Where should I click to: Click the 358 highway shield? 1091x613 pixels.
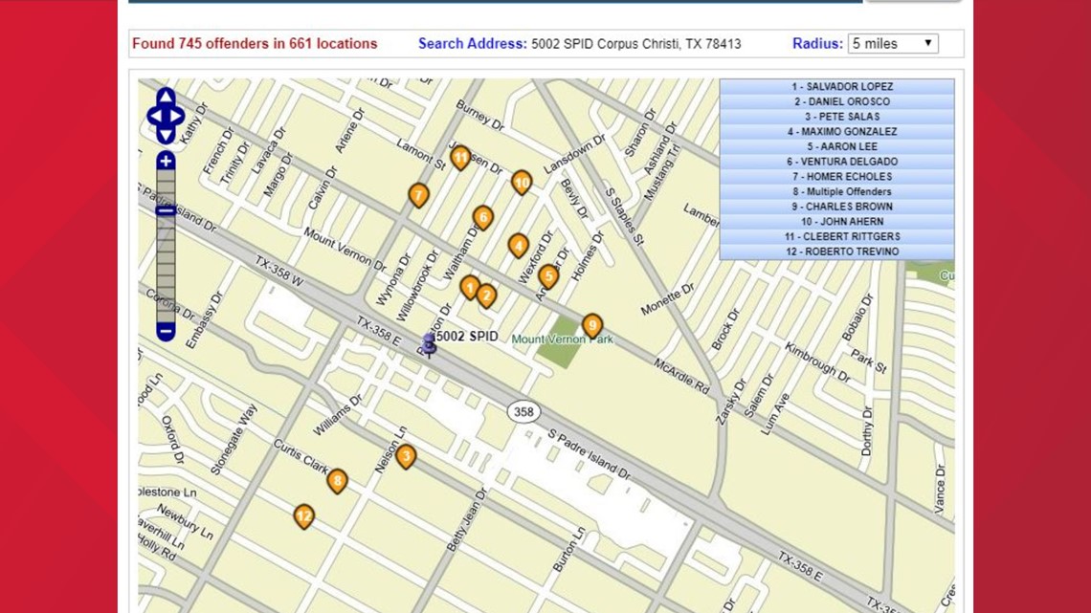pyautogui.click(x=523, y=412)
